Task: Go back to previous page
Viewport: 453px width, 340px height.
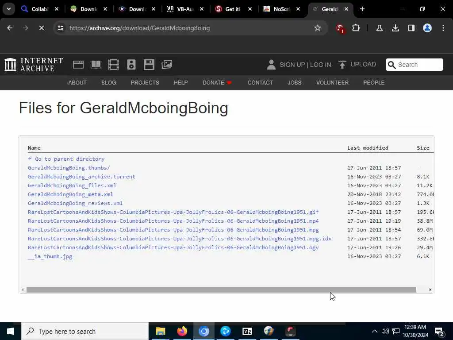Action: pos(10,28)
